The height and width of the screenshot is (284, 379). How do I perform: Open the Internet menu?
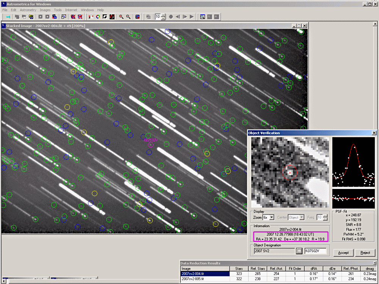71,10
